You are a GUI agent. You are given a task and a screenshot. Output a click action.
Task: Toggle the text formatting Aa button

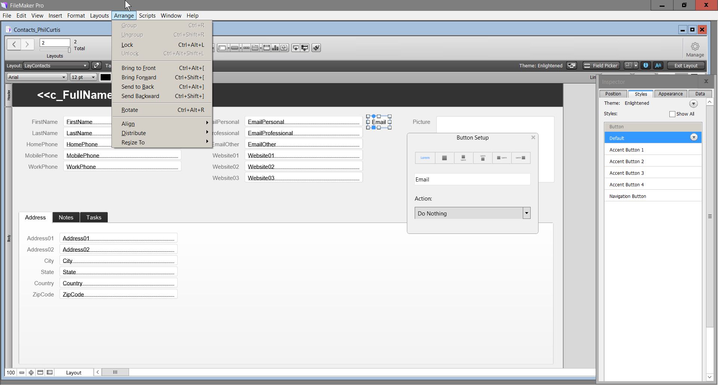pyautogui.click(x=658, y=65)
